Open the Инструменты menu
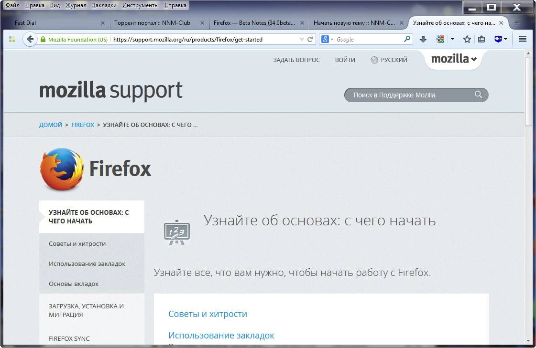 coord(141,5)
